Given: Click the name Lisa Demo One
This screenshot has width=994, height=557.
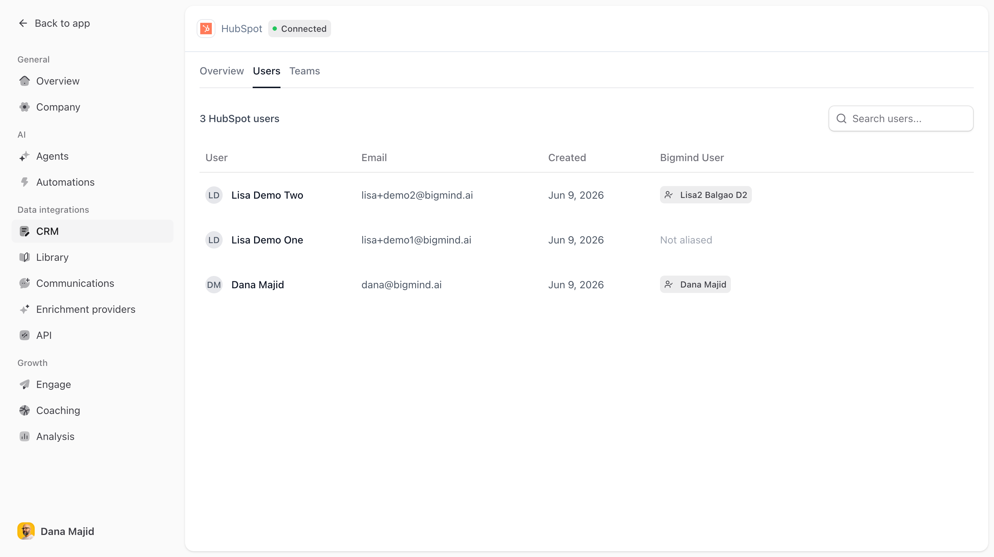Looking at the screenshot, I should 267,240.
